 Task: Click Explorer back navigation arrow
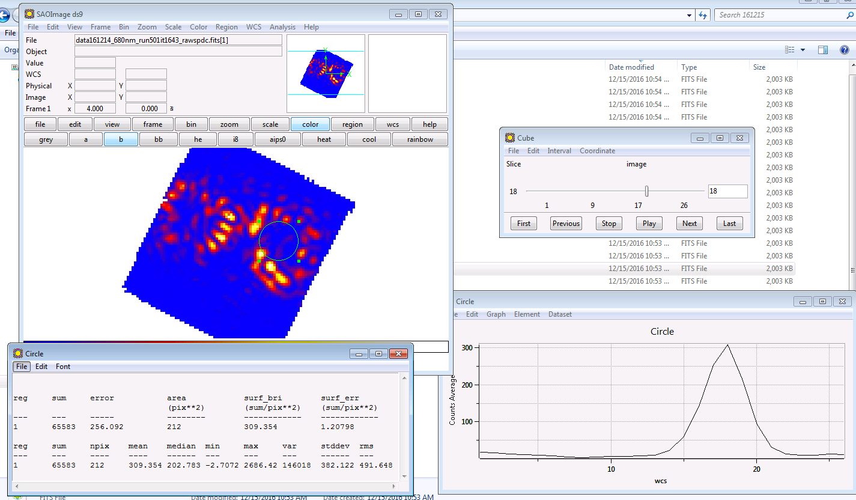(x=5, y=16)
